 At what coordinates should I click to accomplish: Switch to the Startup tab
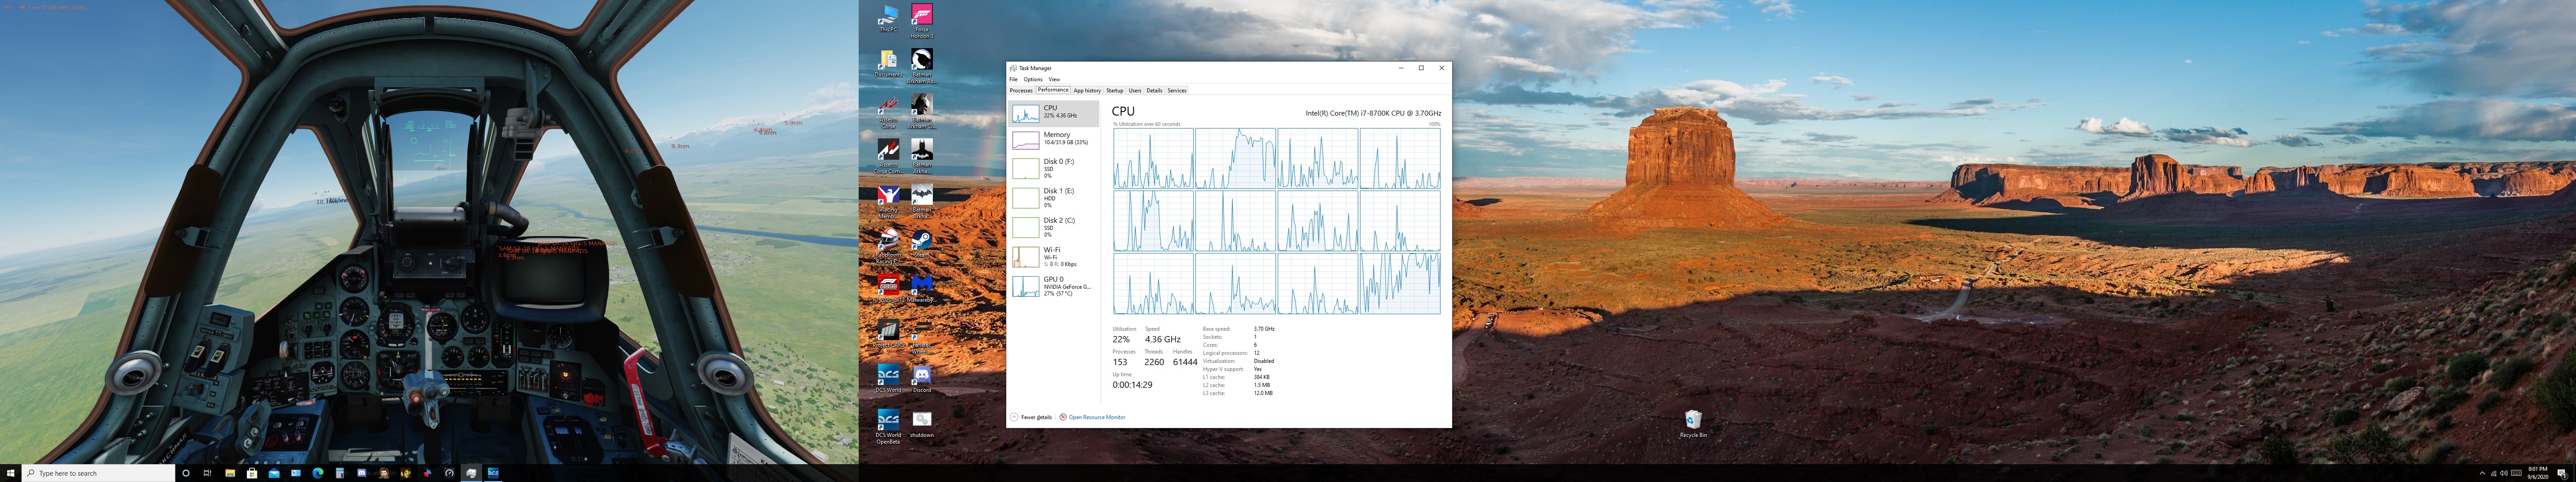coord(1115,91)
